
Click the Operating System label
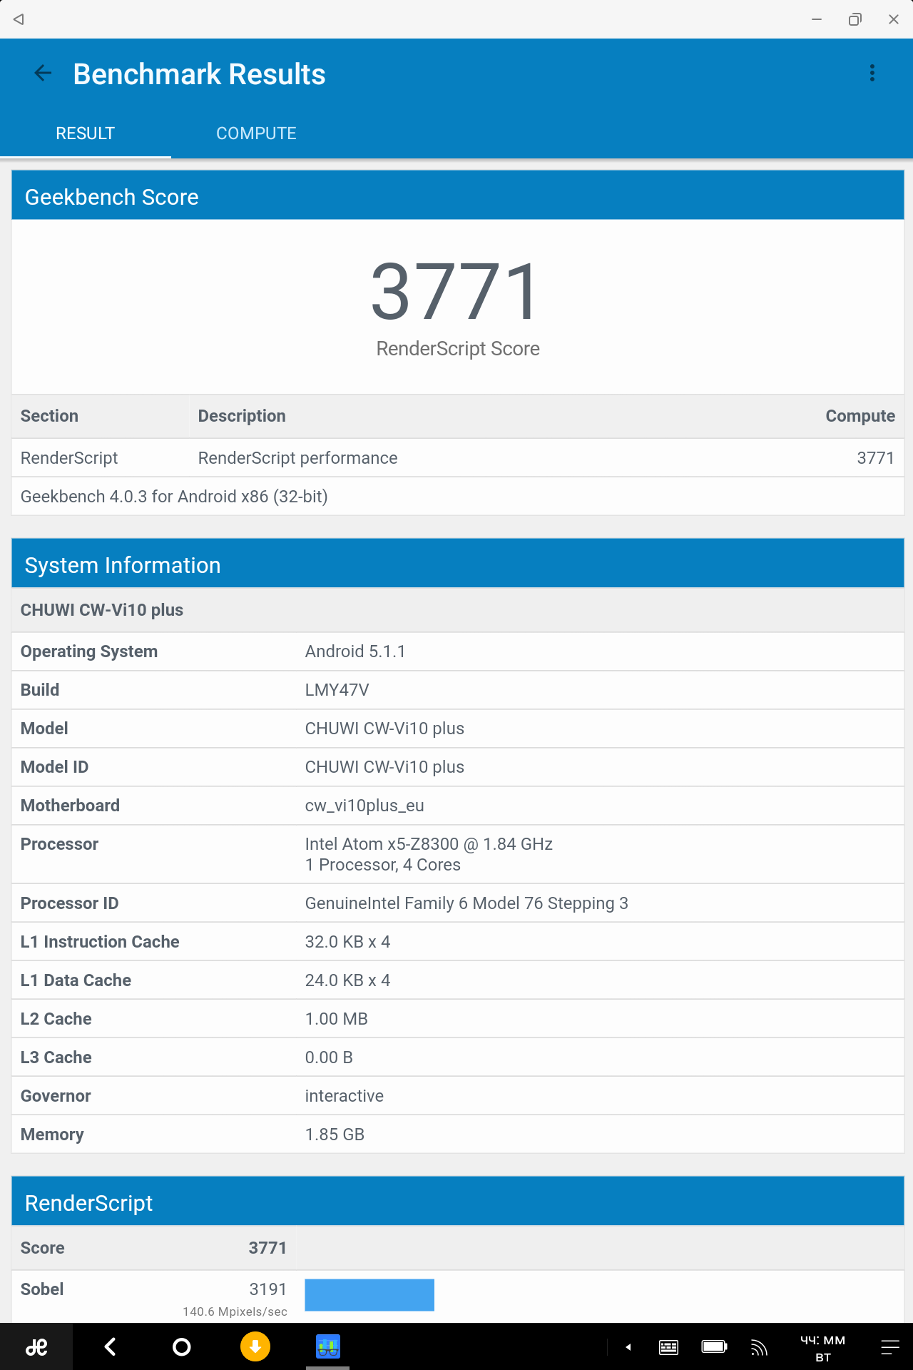point(89,651)
